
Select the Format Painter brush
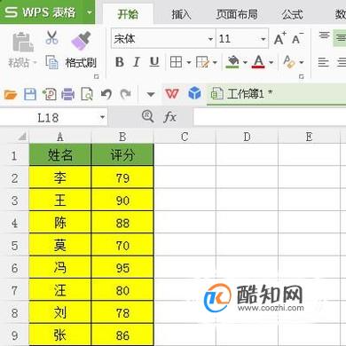(x=81, y=41)
